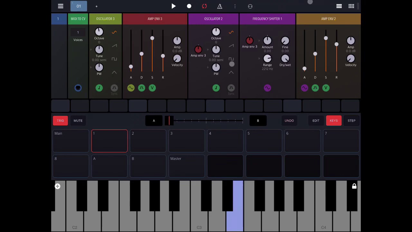Select Oscillator 3 square waveform
Viewport: 412px width, 232px height.
coord(114,59)
